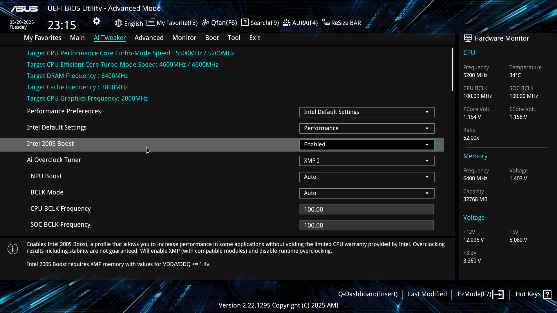Click PCore Volt. value 1.154 V
The image size is (557, 313).
click(x=472, y=117)
